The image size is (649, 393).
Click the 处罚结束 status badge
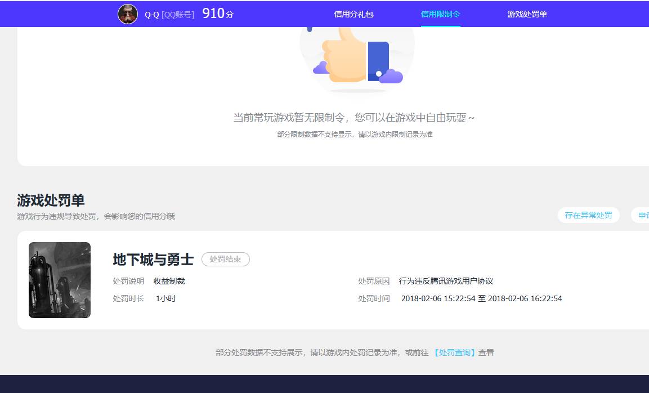pyautogui.click(x=226, y=259)
